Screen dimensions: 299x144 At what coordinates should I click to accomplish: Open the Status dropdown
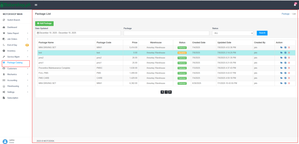[x=233, y=33]
